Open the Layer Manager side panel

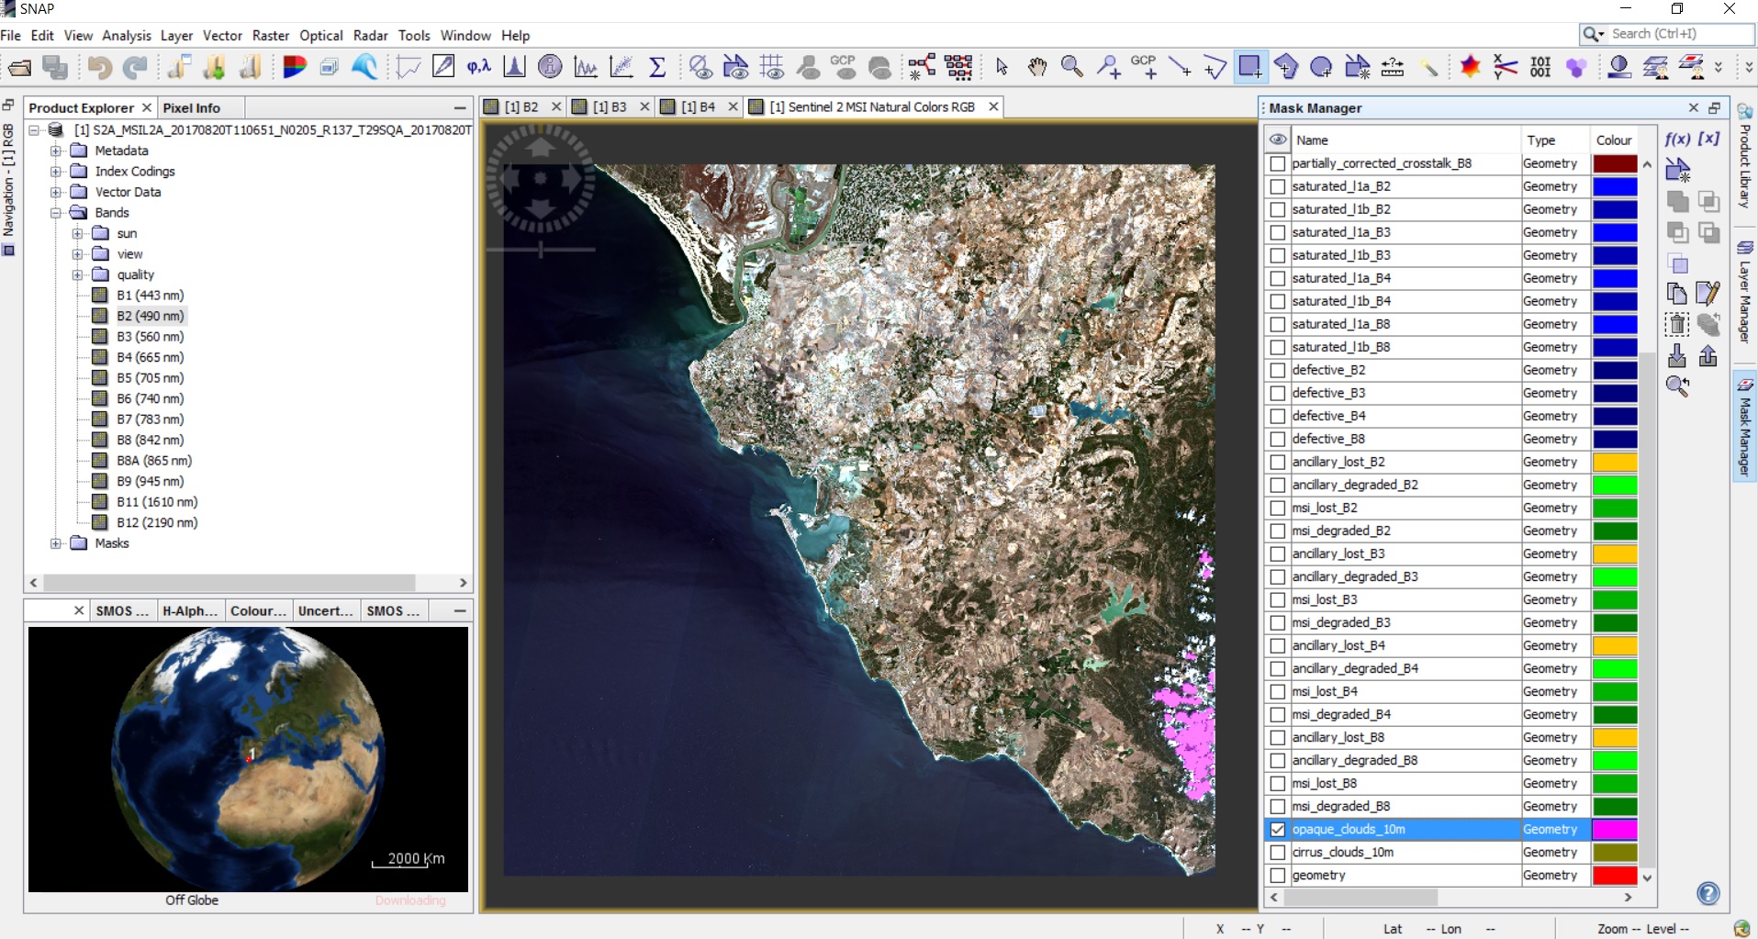point(1744,292)
